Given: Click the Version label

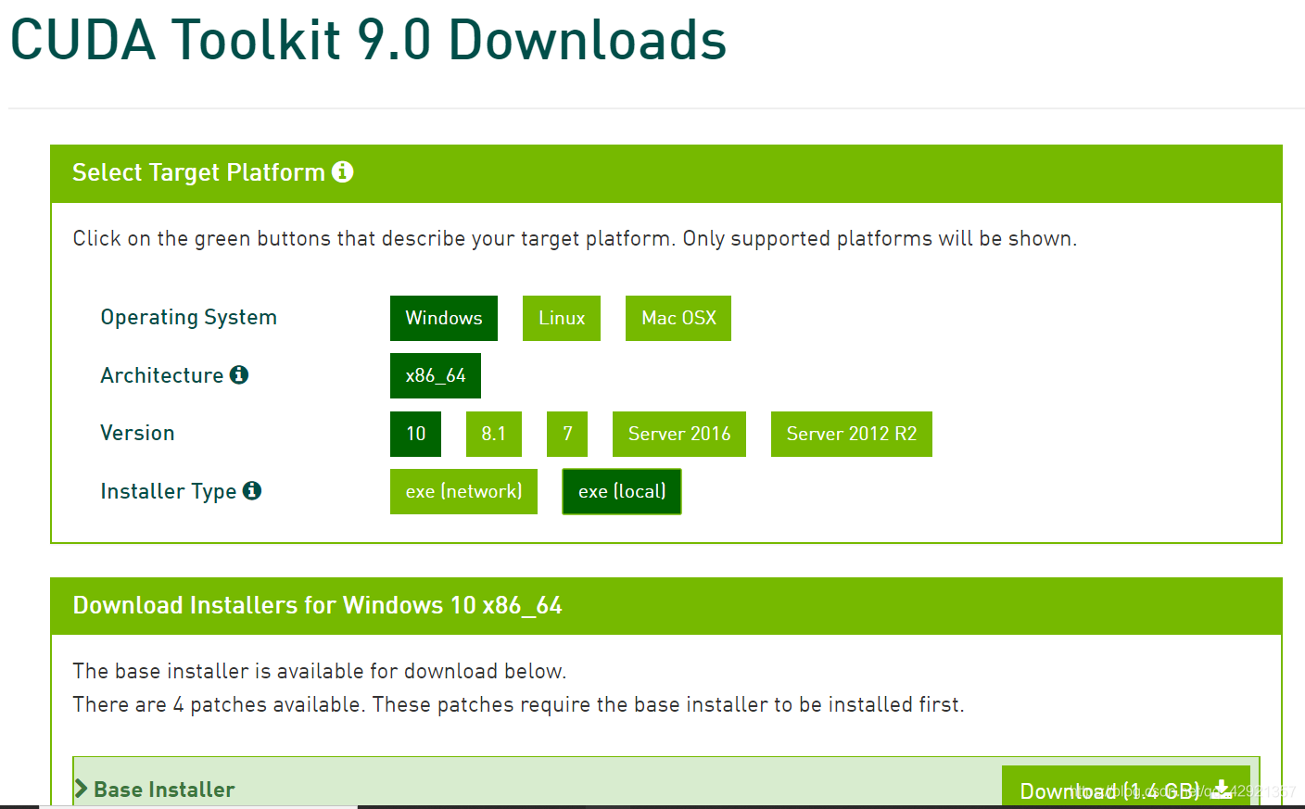Looking at the screenshot, I should coord(137,433).
